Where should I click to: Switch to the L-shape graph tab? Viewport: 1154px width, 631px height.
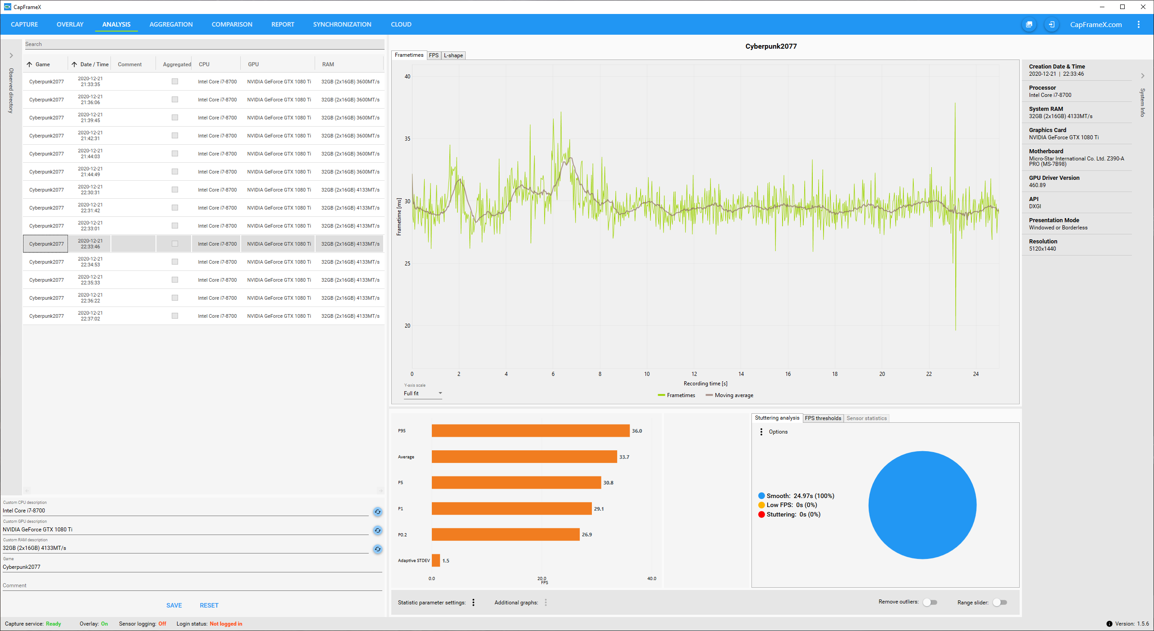[453, 55]
